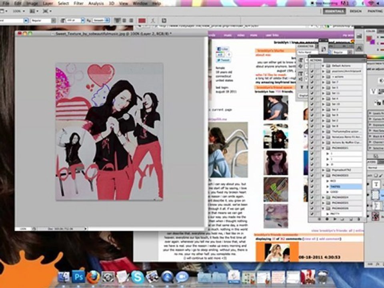Image resolution: width=384 pixels, height=288 pixels.
Task: Toggle the checkmark for Set 2 action set
Action: [312, 120]
